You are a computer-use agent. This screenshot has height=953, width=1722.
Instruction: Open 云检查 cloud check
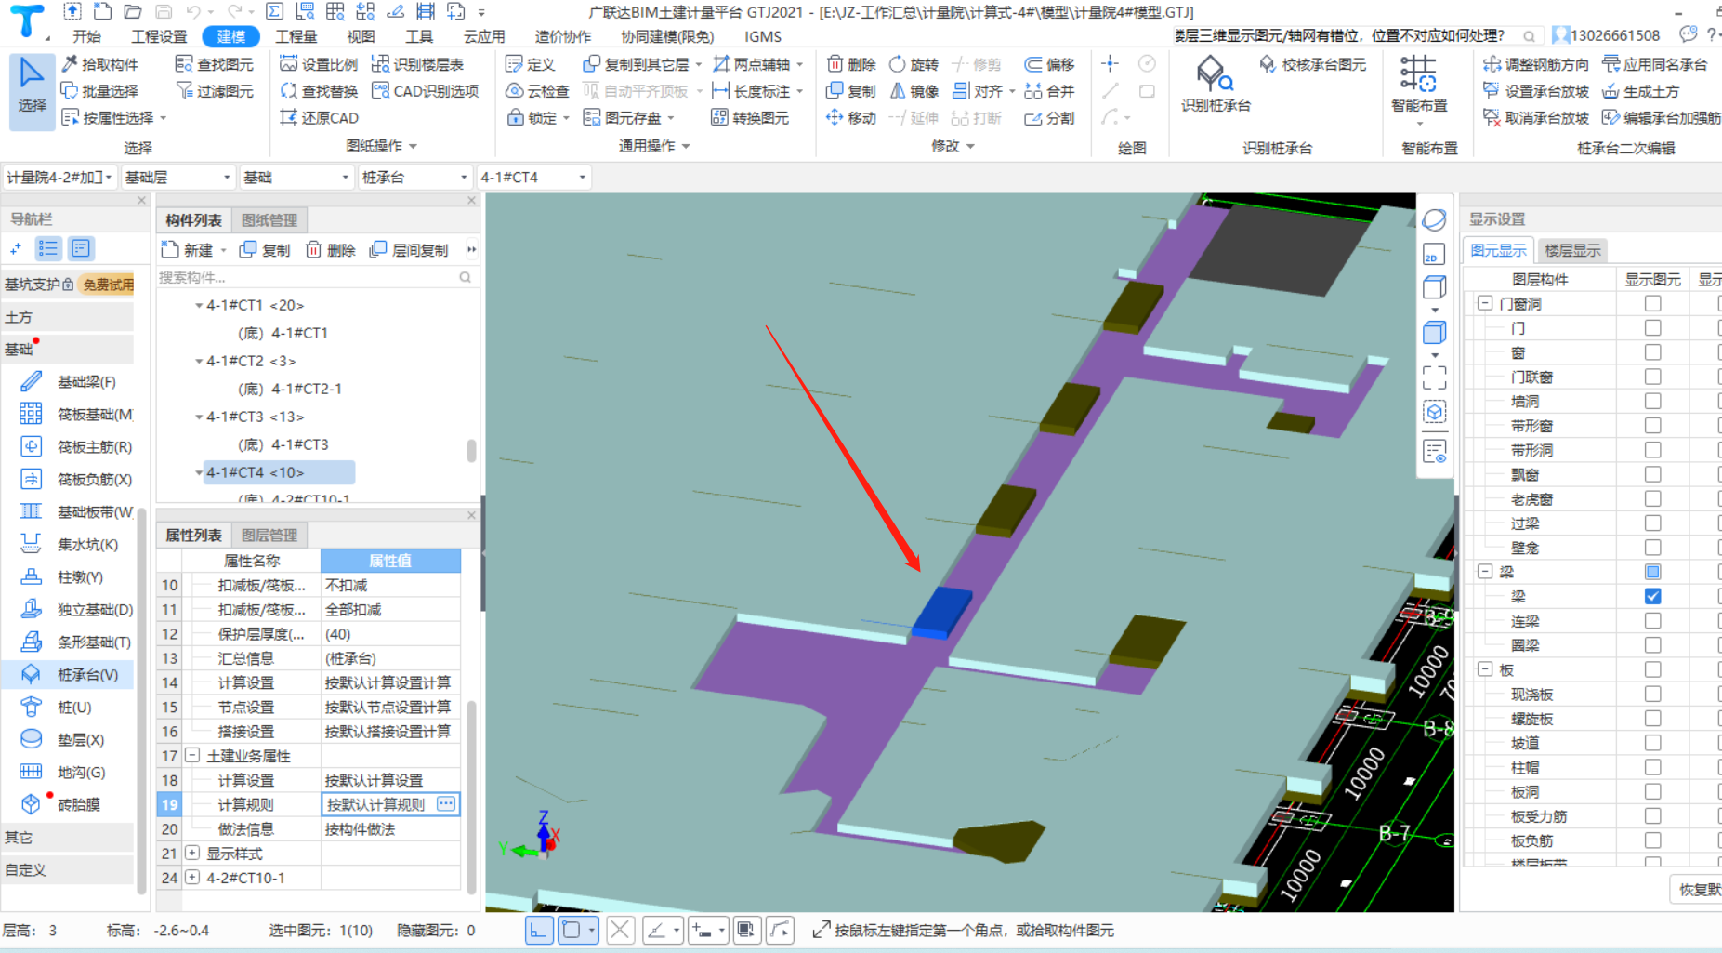(x=537, y=91)
